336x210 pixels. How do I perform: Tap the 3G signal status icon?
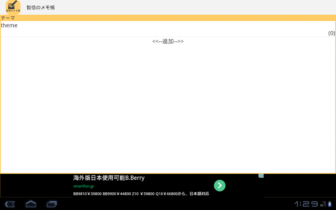(x=323, y=204)
